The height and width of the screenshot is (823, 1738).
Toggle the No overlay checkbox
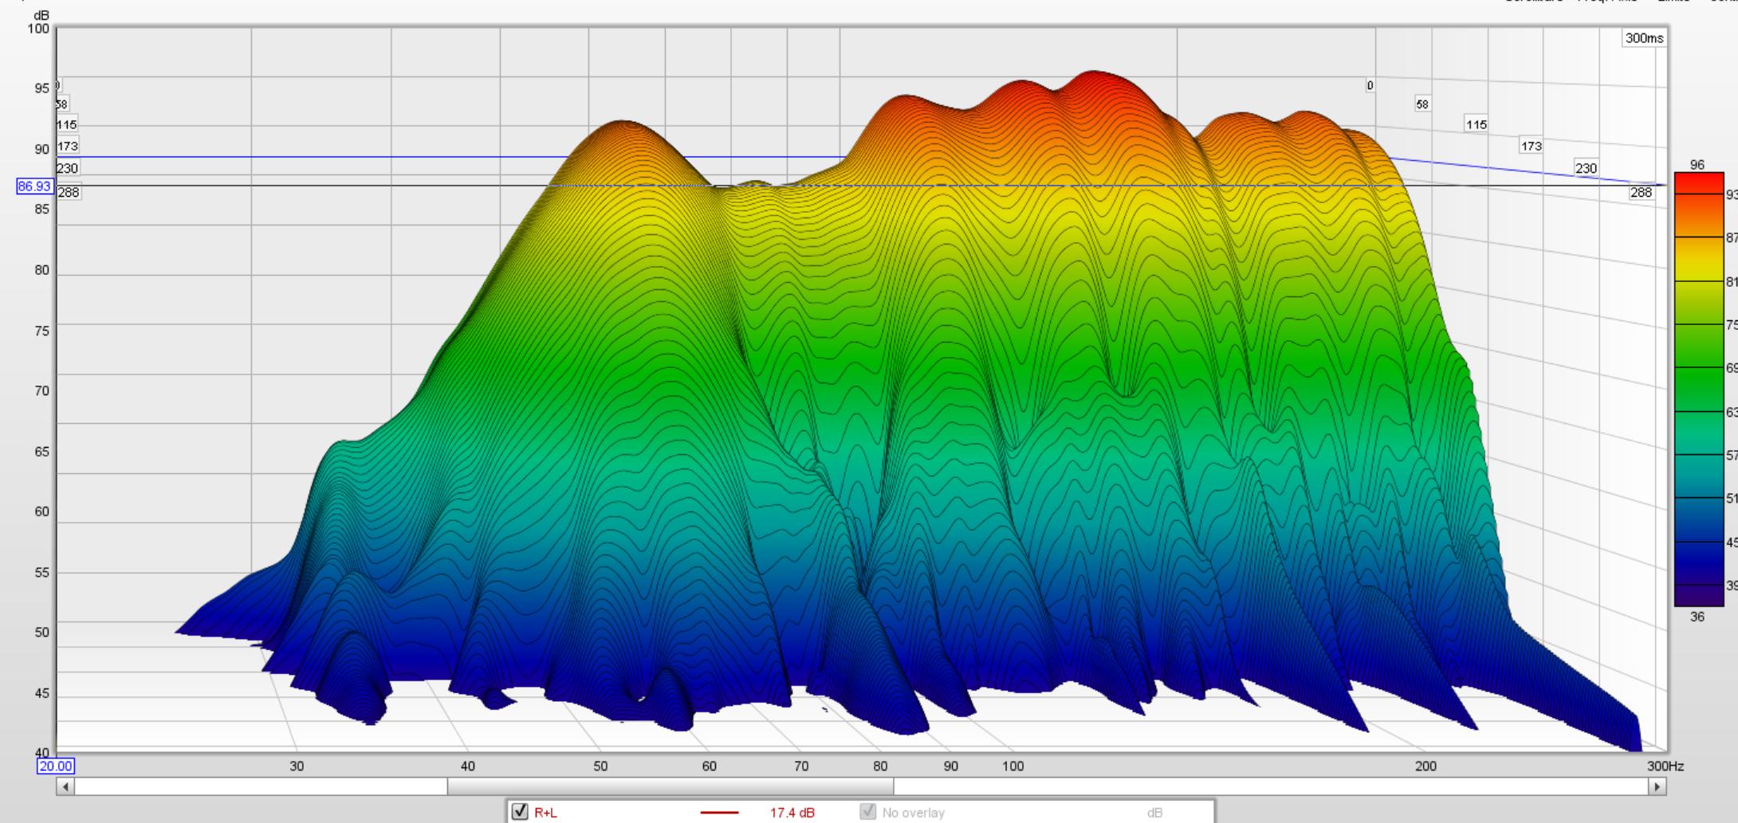(868, 812)
